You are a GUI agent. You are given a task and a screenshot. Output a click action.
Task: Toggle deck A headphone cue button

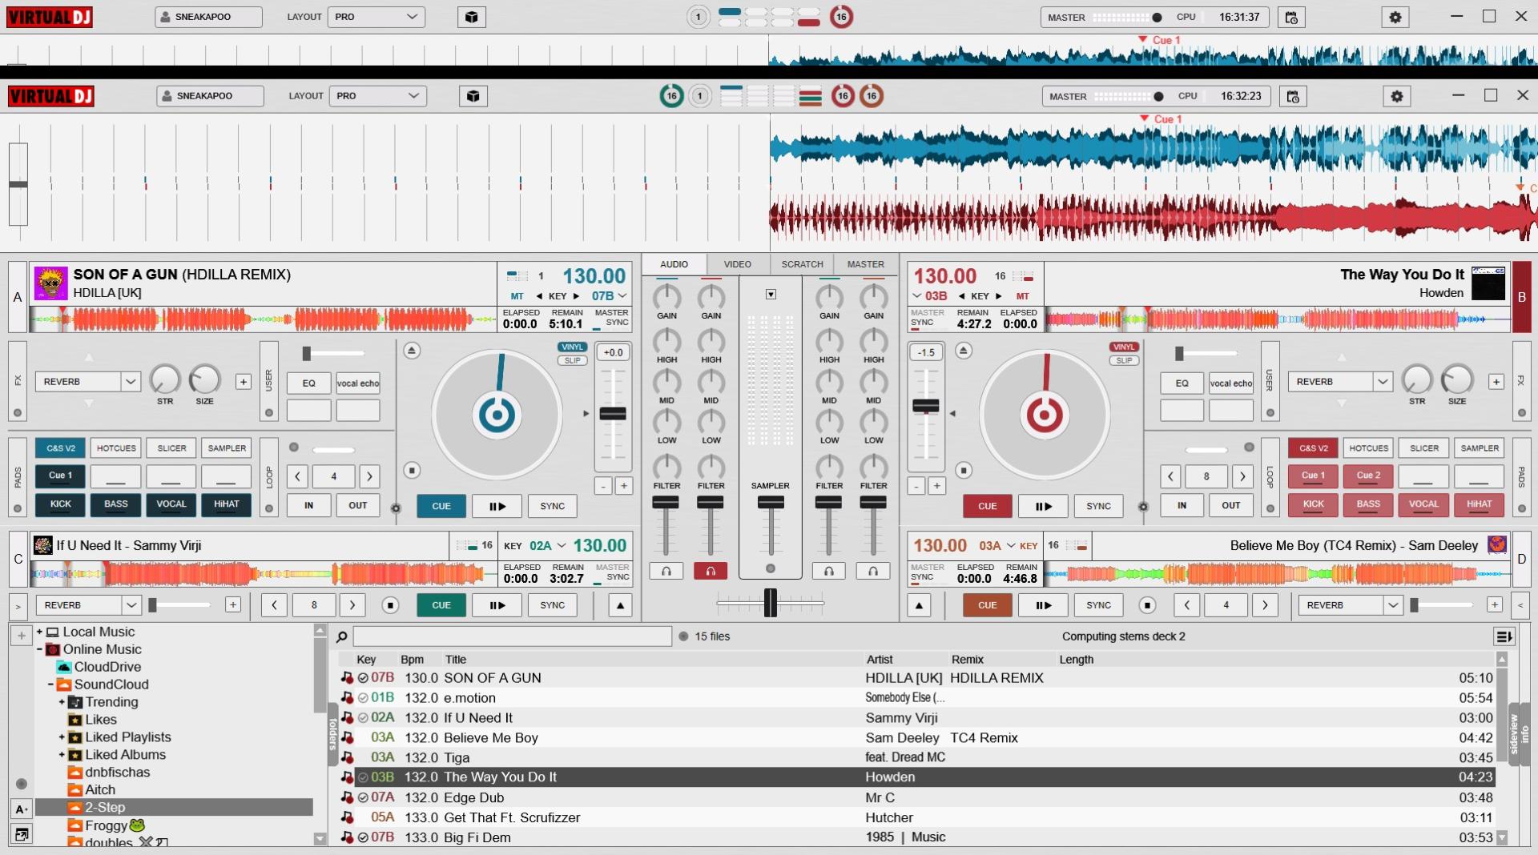(x=666, y=571)
